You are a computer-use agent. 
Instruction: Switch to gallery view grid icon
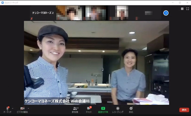pos(182,9)
